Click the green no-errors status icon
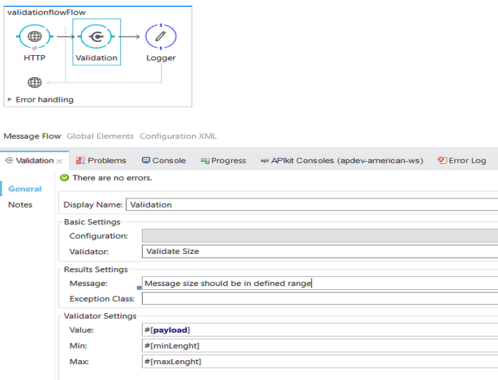Viewport: 498px width, 380px height. click(x=64, y=178)
